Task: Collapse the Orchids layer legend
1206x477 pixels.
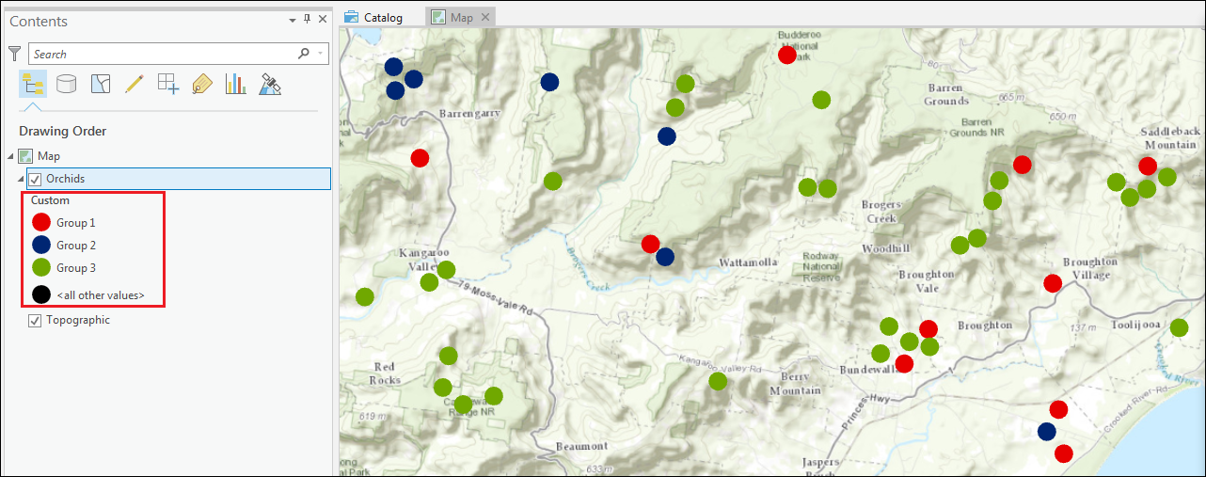Action: tap(21, 179)
